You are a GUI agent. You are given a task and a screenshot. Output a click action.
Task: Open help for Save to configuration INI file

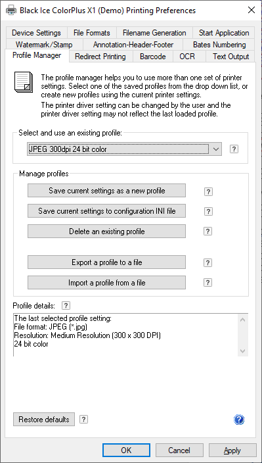(208, 211)
